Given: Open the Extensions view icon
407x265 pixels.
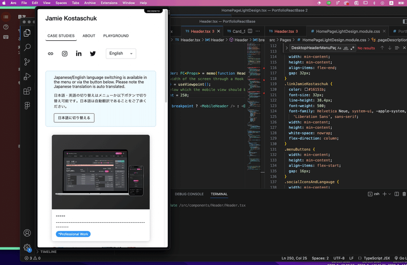Looking at the screenshot, I should tap(27, 91).
